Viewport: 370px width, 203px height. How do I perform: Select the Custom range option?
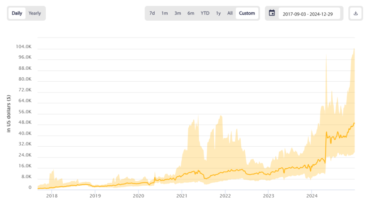(x=247, y=13)
